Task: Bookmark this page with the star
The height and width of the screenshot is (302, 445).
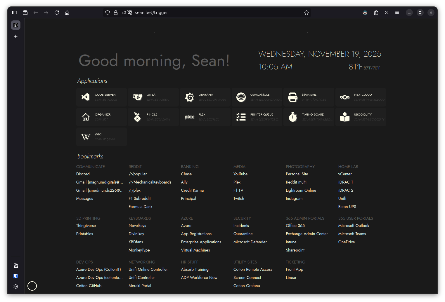Action: [x=307, y=13]
